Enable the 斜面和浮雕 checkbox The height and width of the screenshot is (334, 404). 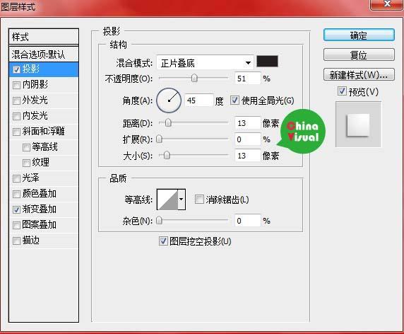16,132
